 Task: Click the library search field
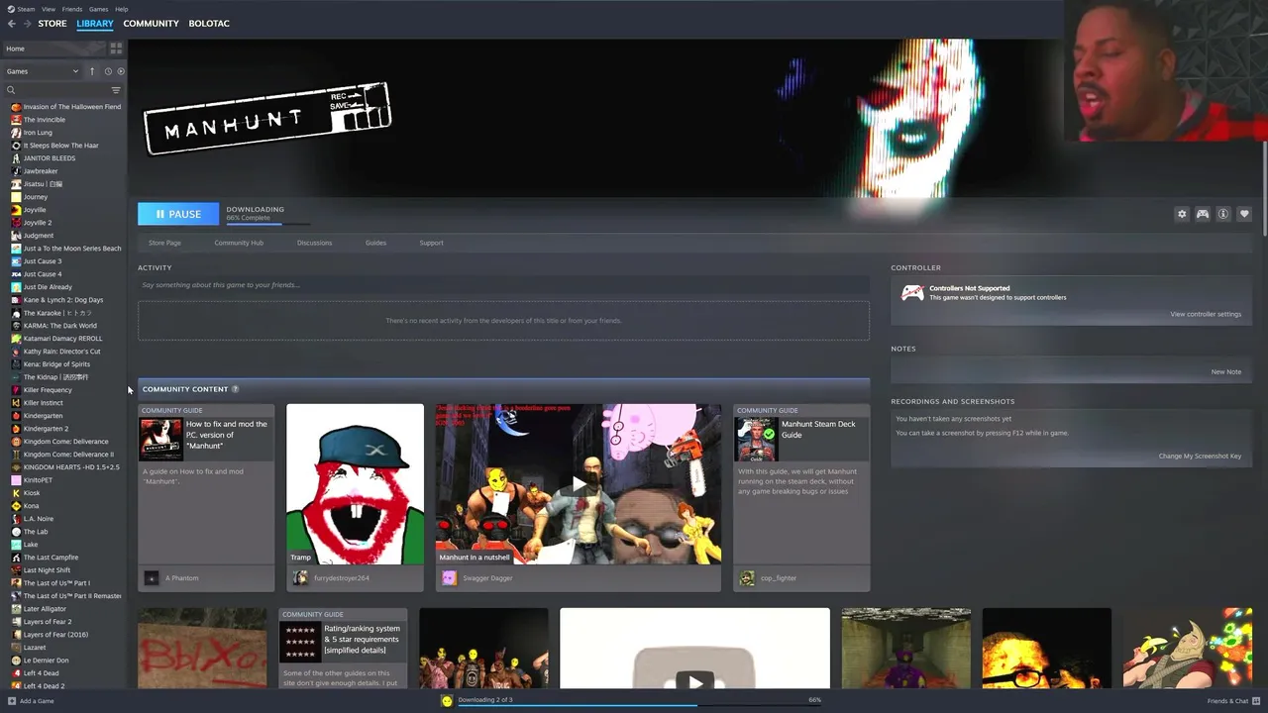(x=55, y=90)
